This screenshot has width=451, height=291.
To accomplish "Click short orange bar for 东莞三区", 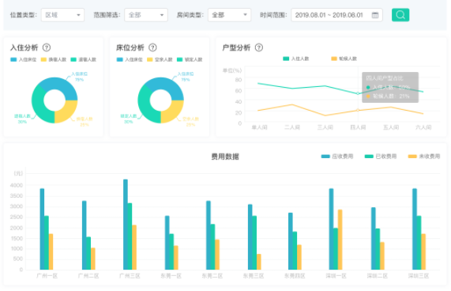I will point(258,262).
